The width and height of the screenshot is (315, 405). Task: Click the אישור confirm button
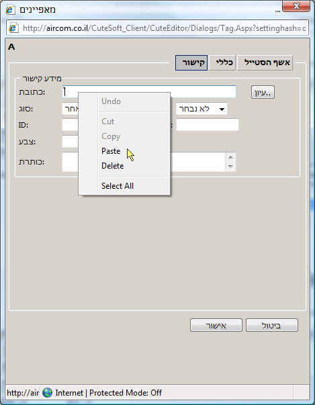click(216, 326)
